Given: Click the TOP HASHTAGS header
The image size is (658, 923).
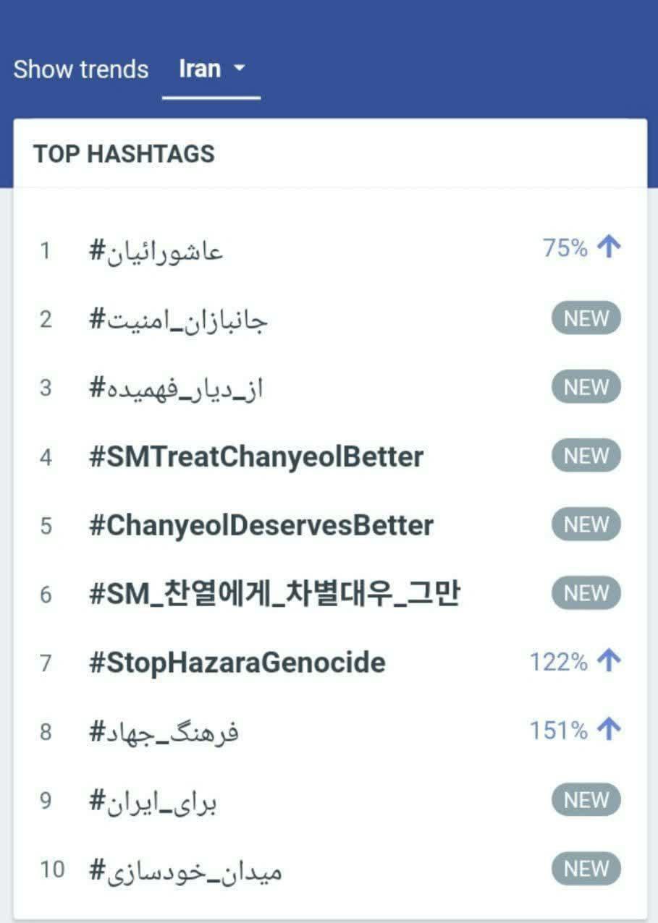Looking at the screenshot, I should pos(124,154).
